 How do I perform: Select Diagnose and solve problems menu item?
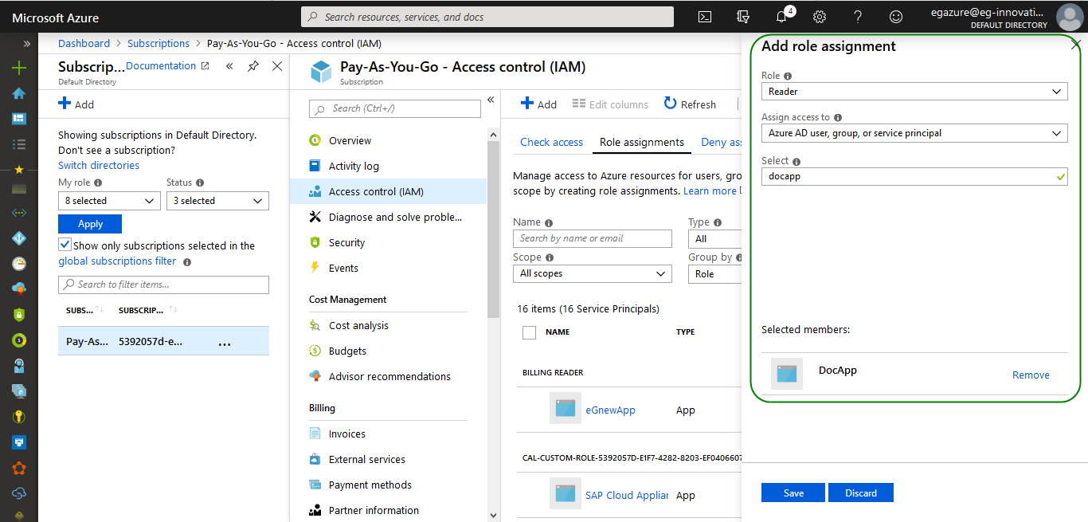click(x=397, y=217)
